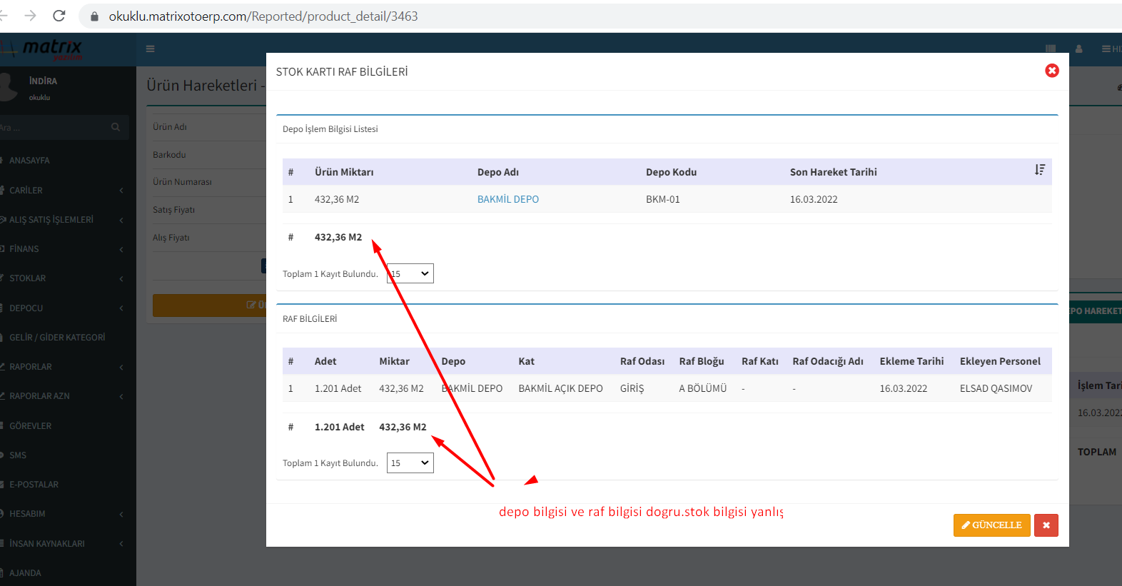Click the GÜNCELLE update button

[991, 525]
